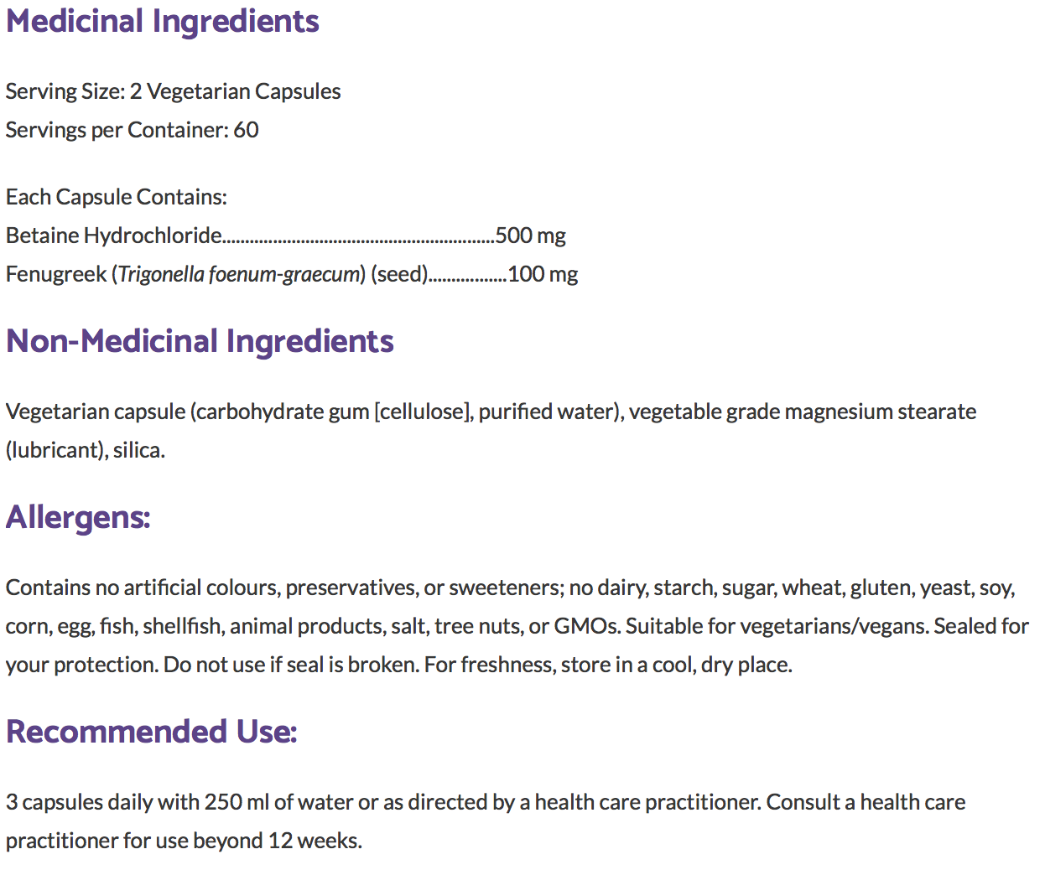The height and width of the screenshot is (875, 1045).
Task: Click the Medicinal Ingredients heading
Action: (x=162, y=21)
